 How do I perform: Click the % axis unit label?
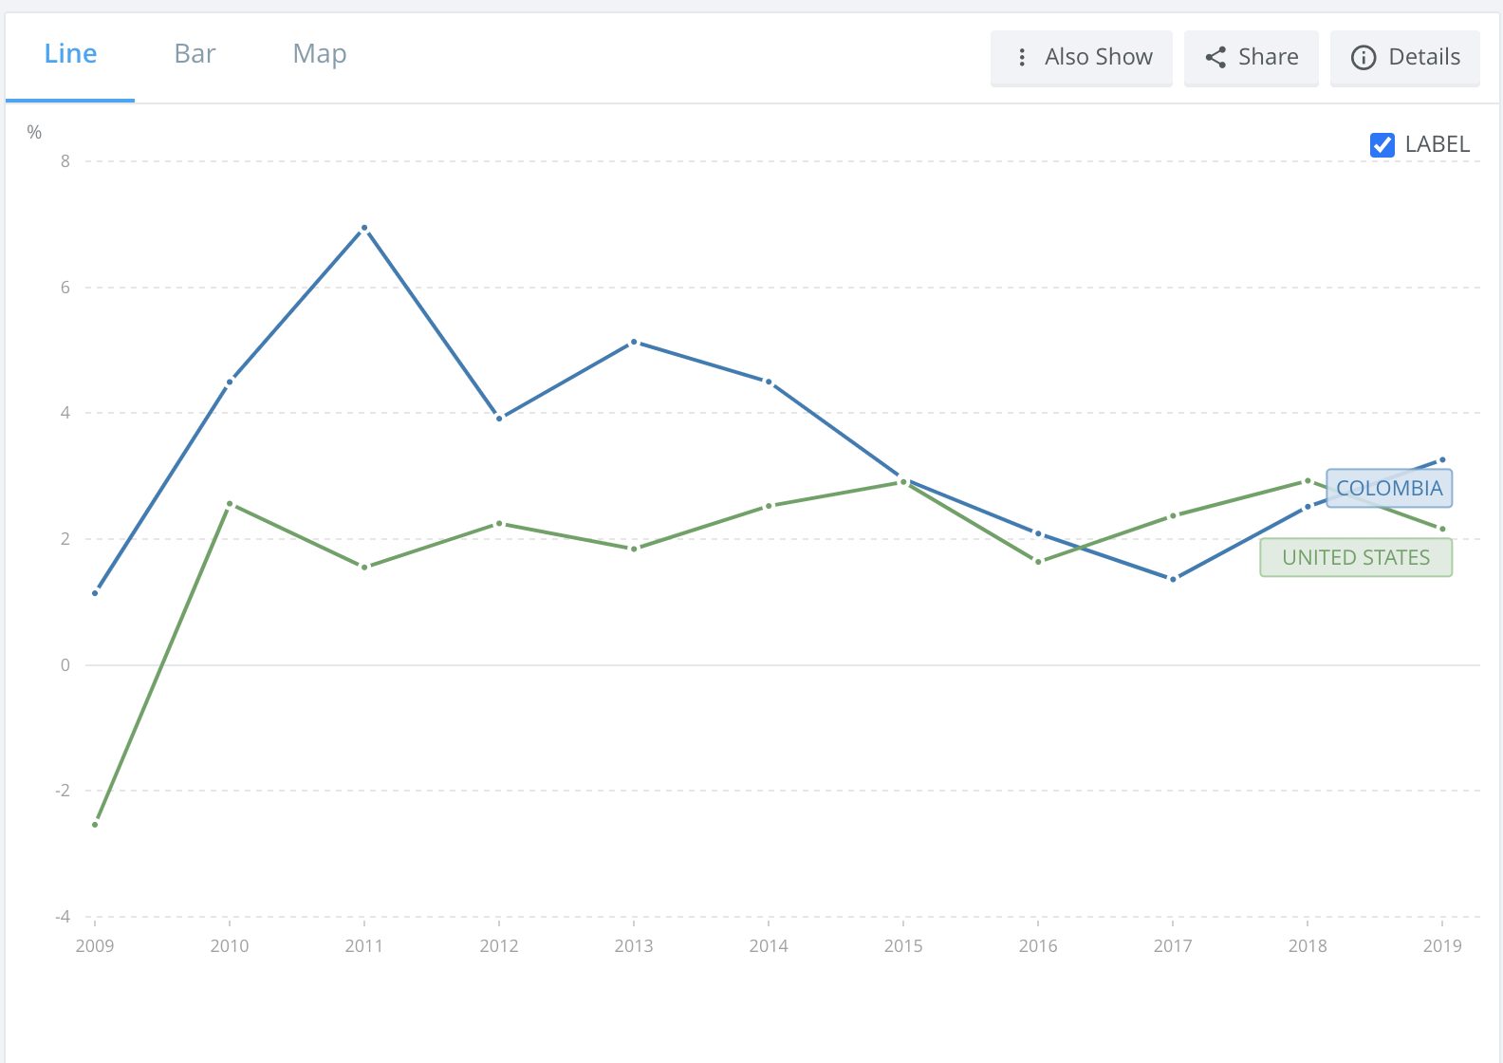pyautogui.click(x=34, y=132)
